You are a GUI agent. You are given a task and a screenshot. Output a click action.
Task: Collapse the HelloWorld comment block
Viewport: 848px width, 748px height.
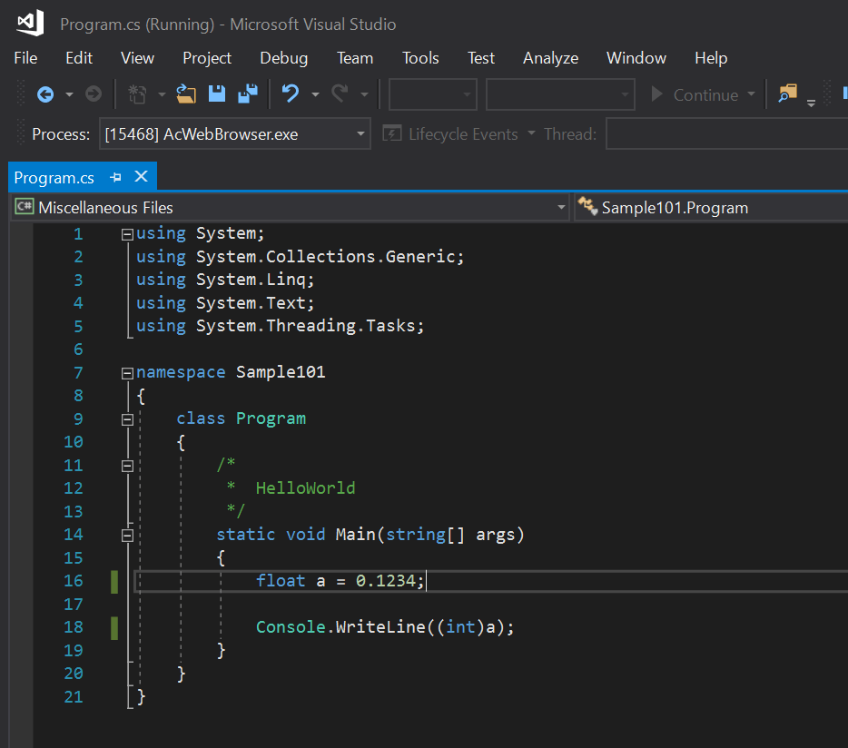[127, 466]
